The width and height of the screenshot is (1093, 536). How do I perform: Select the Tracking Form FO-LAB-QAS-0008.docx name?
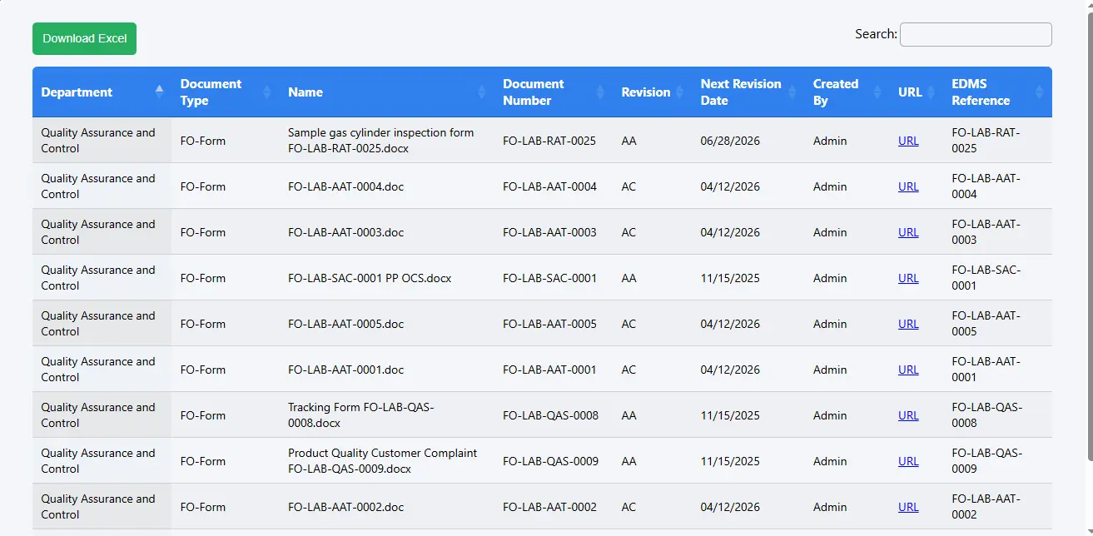(361, 415)
